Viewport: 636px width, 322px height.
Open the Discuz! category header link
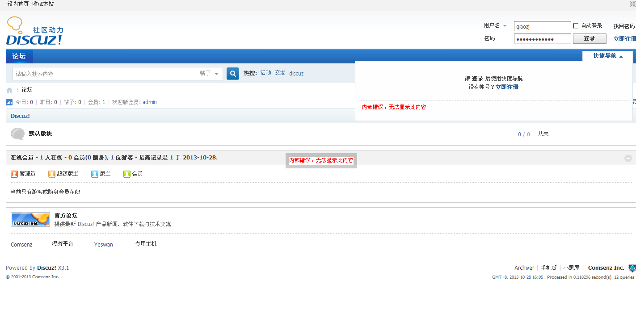[21, 116]
